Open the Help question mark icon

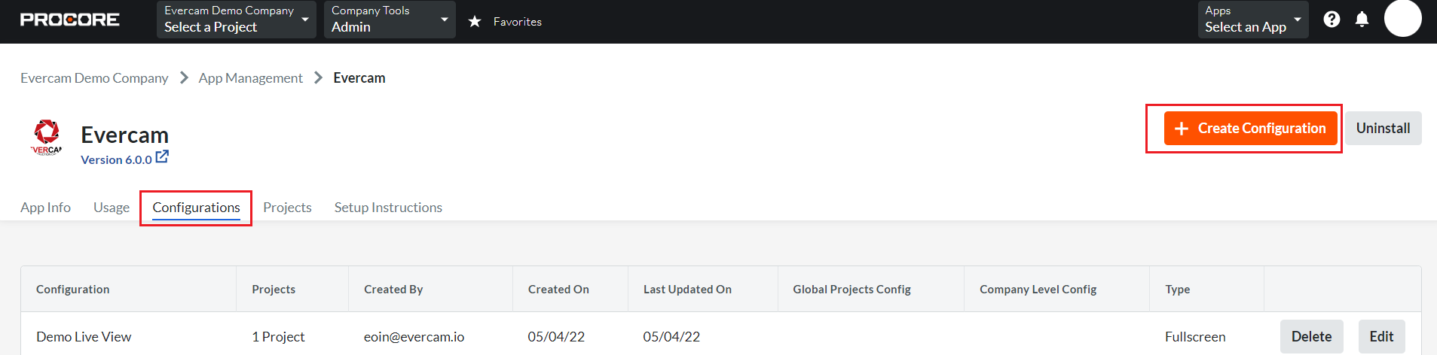pos(1332,20)
